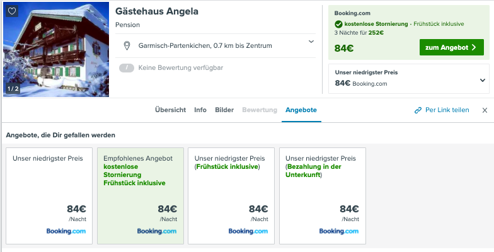Switch to the Übersicht tab
This screenshot has height=252, width=494.
[x=170, y=110]
